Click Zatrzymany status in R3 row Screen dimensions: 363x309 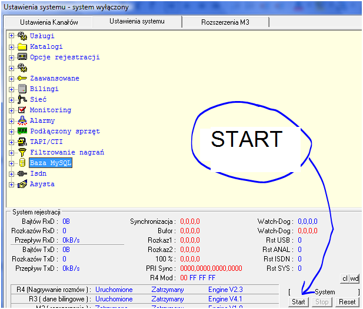168,299
